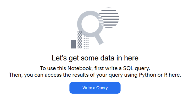Image resolution: width=190 pixels, height=101 pixels.
Task: Click the diagonally striped bar graphic
Action: point(80,40)
